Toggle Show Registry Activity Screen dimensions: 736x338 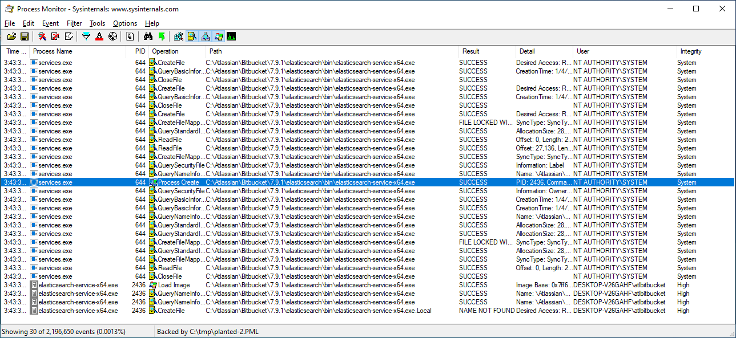point(179,36)
